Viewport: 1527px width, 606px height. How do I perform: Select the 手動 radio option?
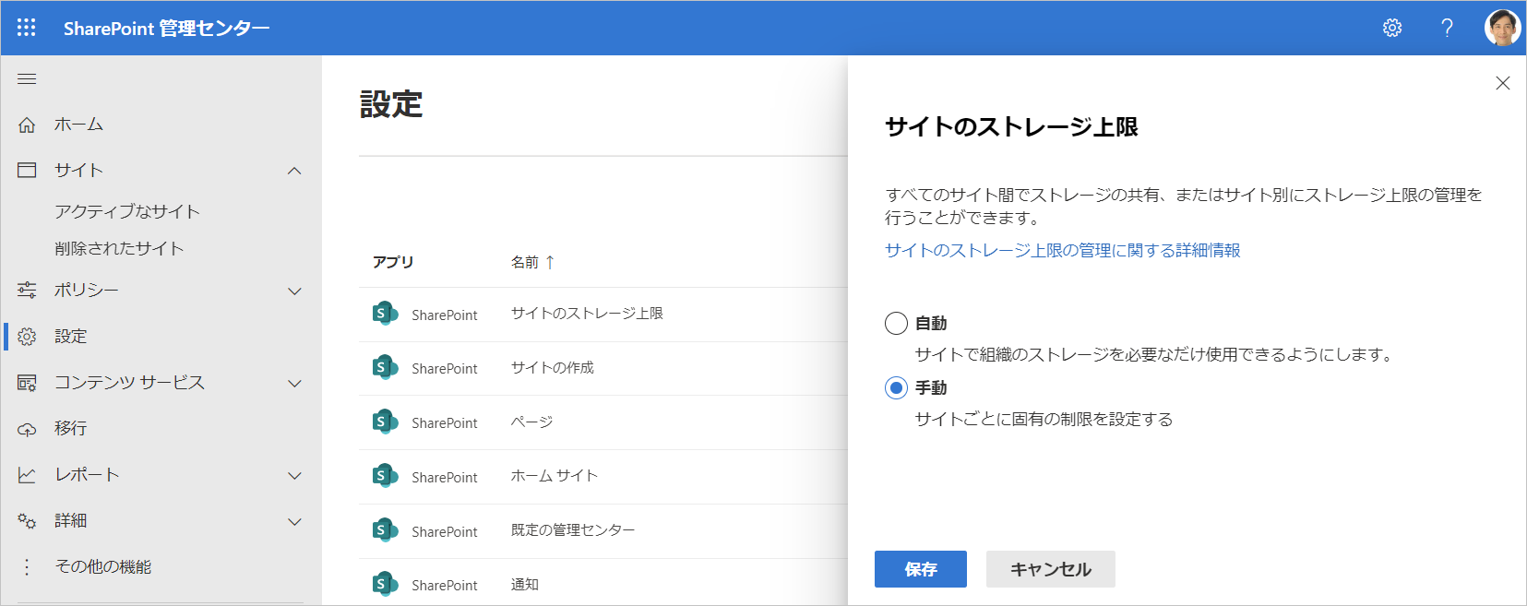pyautogui.click(x=896, y=387)
